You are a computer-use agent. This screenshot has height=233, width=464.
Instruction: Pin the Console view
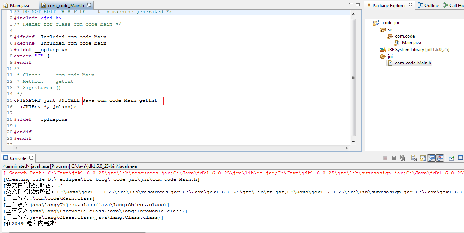pos(451,158)
